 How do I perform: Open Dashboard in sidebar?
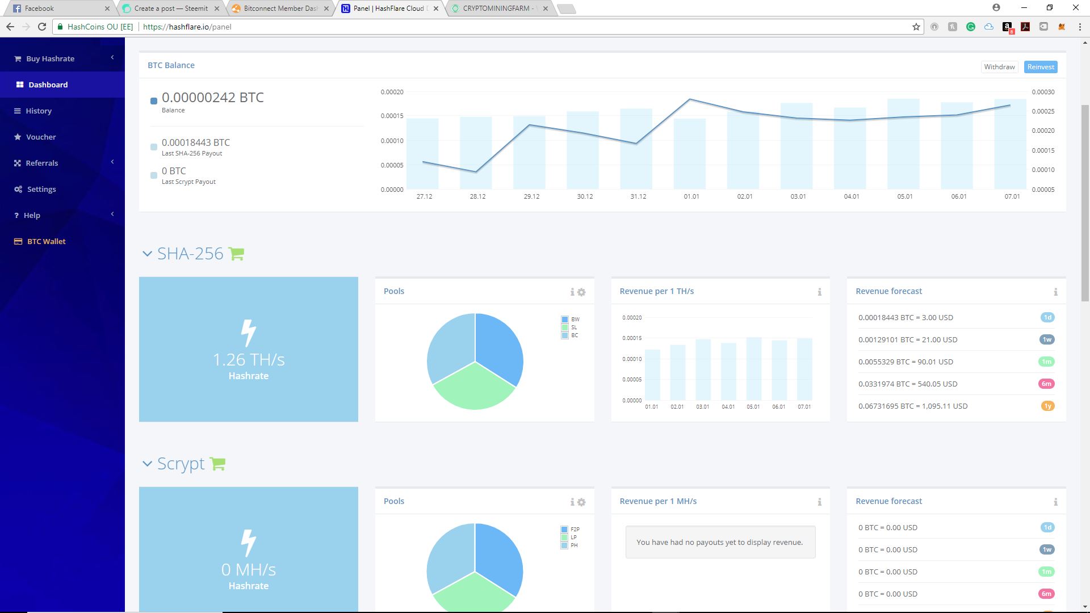click(62, 85)
